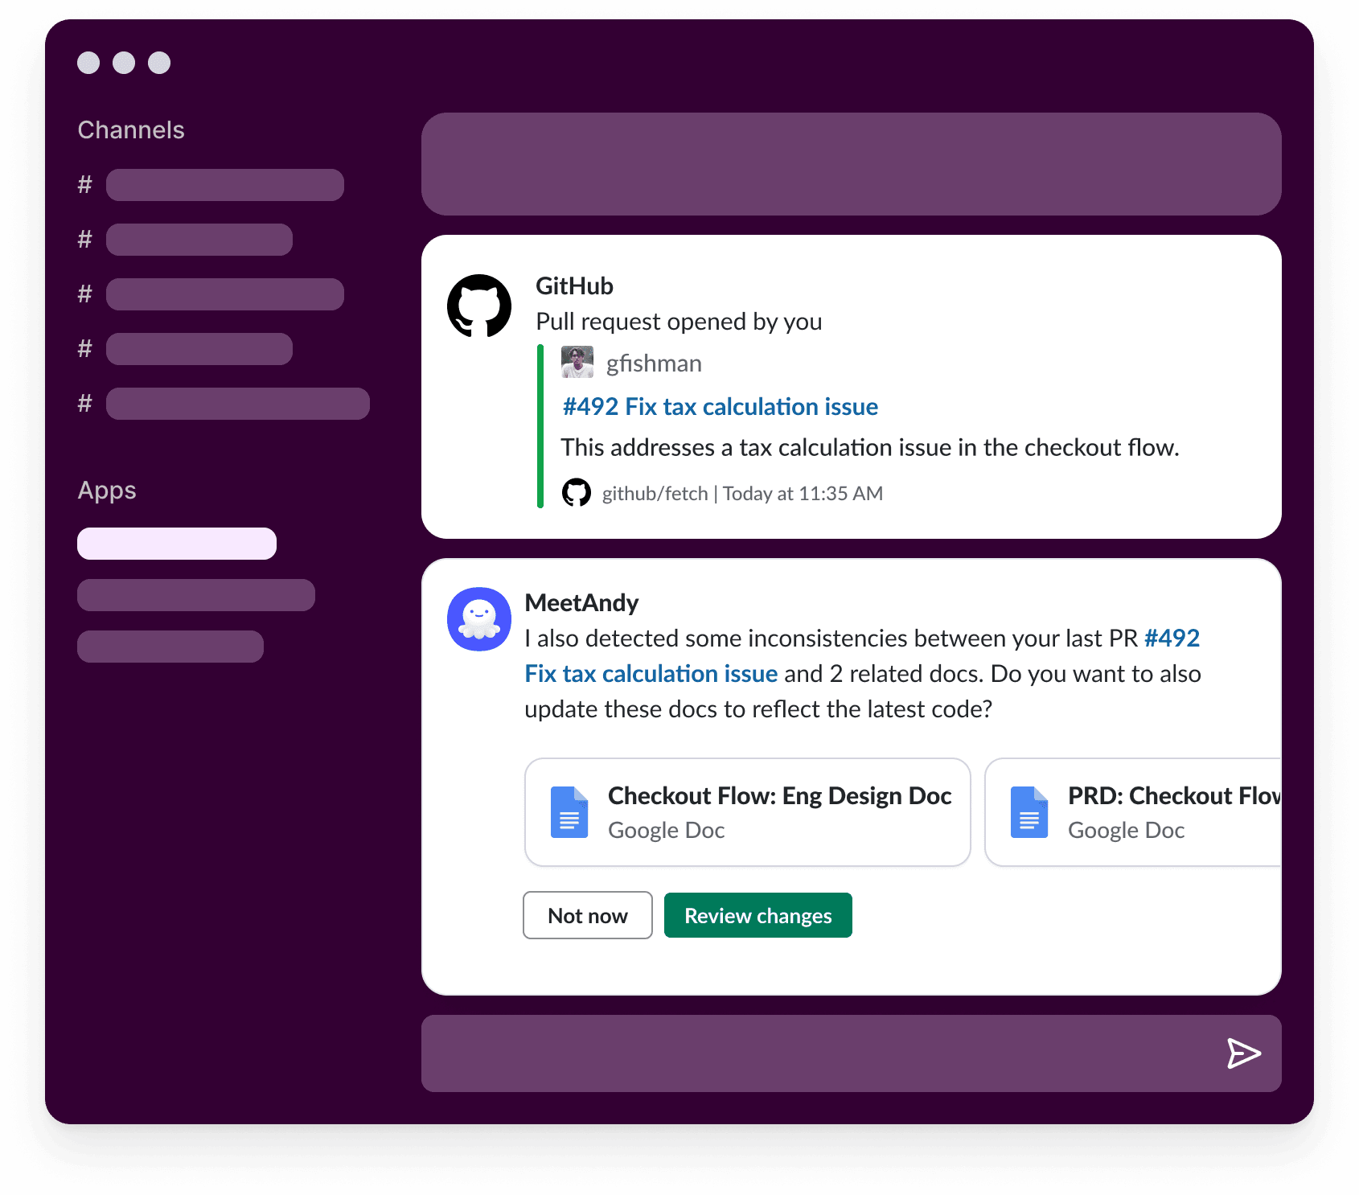The image size is (1359, 1195).
Task: Open #492 Fix tax calculation issue in GitHub card
Action: click(x=721, y=407)
